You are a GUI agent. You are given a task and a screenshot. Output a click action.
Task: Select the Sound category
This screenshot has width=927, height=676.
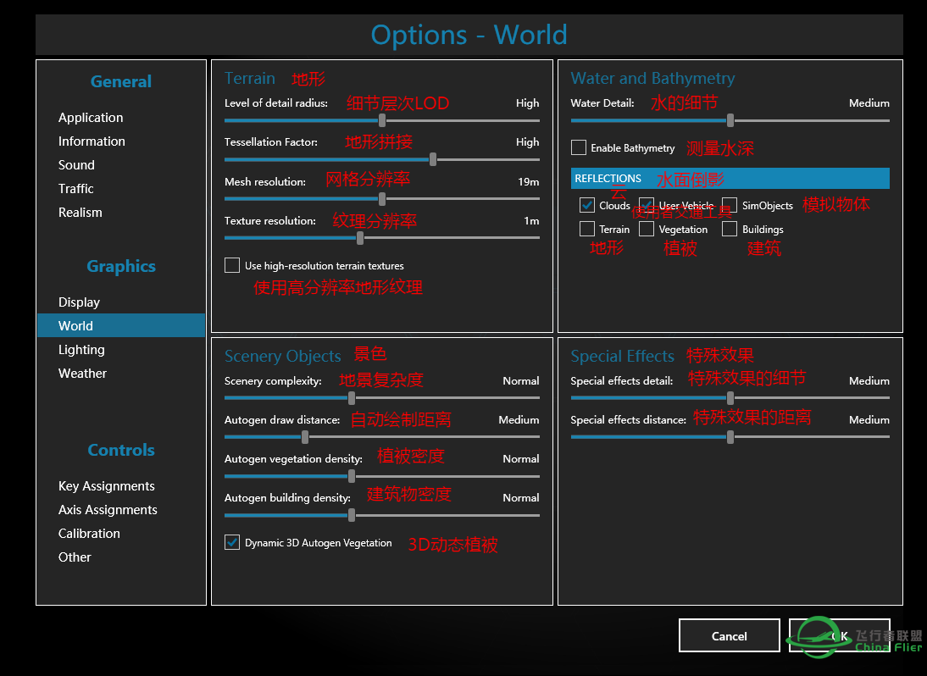(76, 164)
